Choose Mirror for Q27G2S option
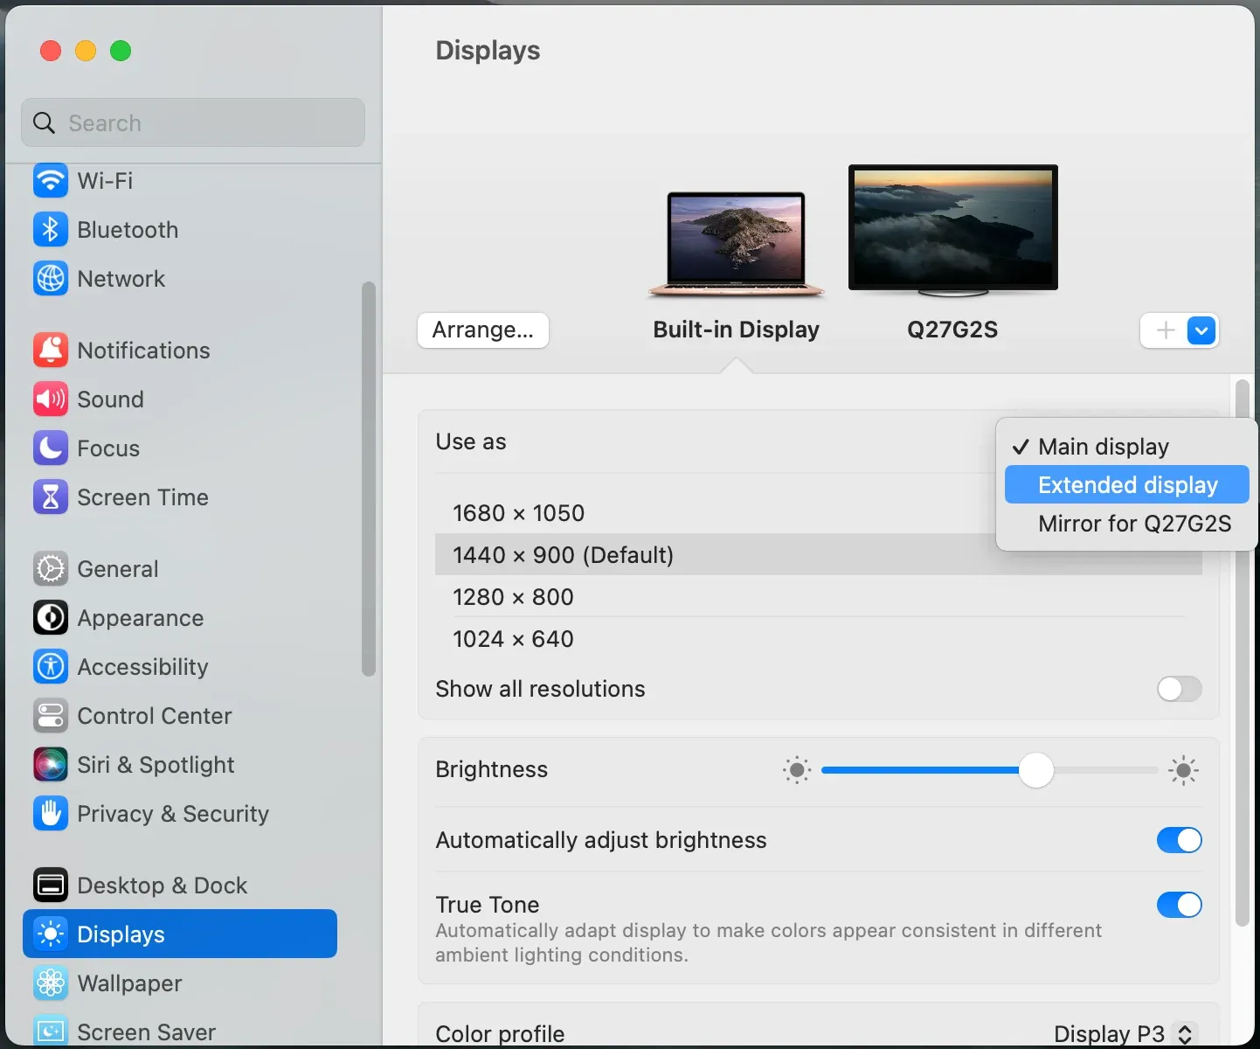1260x1049 pixels. [1127, 524]
